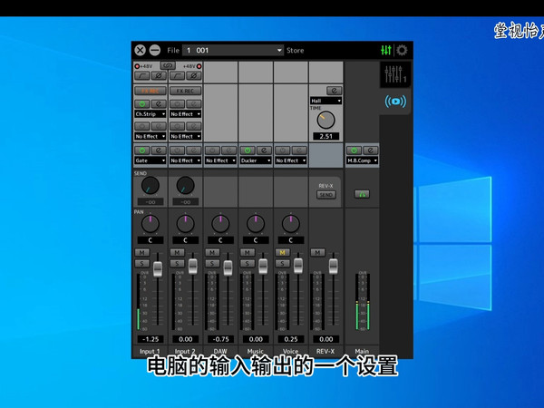
Task: Click DAW level value -0.75
Action: [220, 339]
